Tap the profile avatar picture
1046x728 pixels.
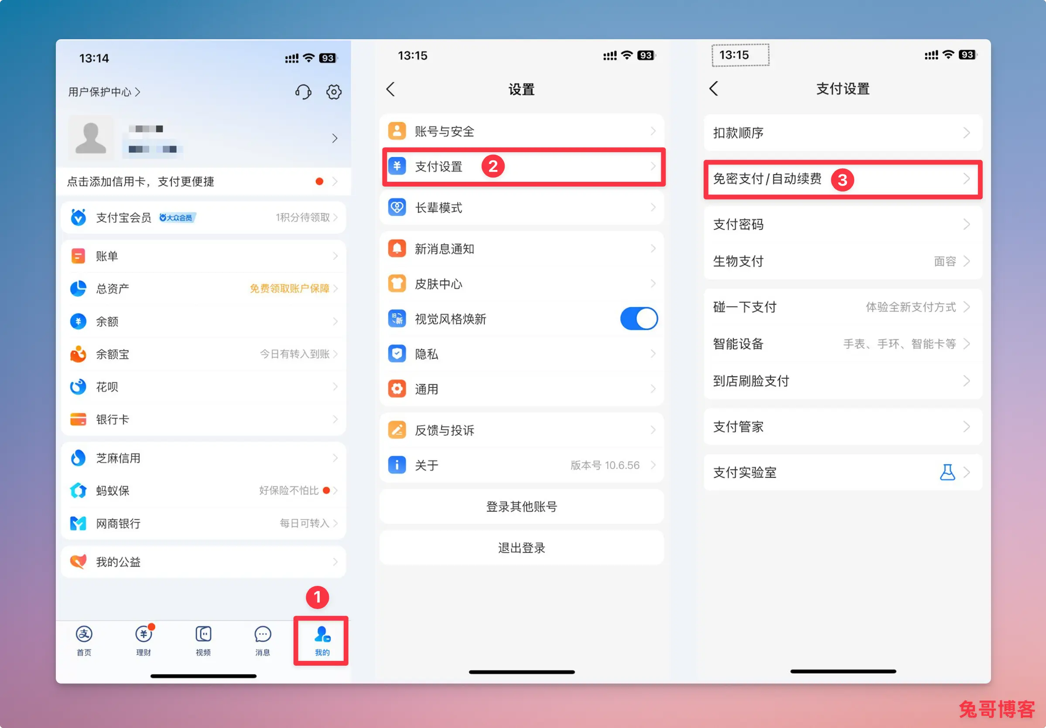[x=91, y=137]
